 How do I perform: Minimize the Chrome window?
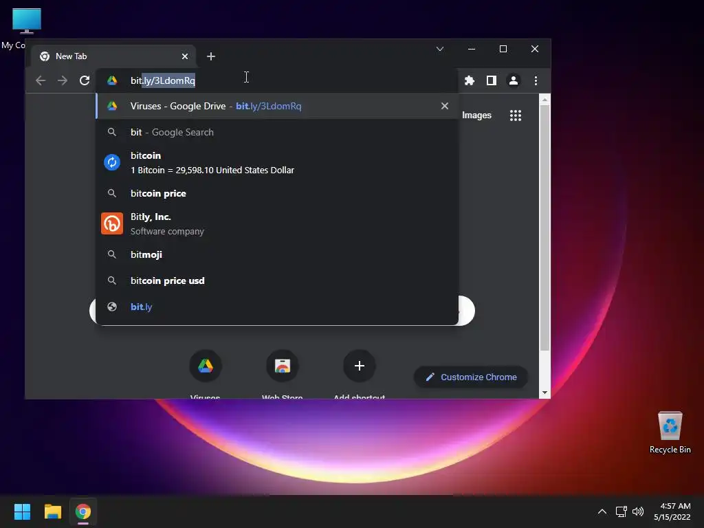coord(472,49)
